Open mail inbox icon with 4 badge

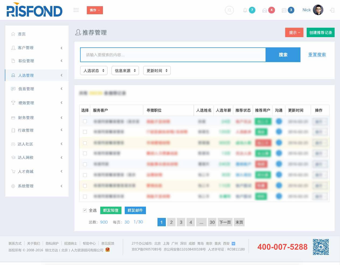[x=265, y=10]
